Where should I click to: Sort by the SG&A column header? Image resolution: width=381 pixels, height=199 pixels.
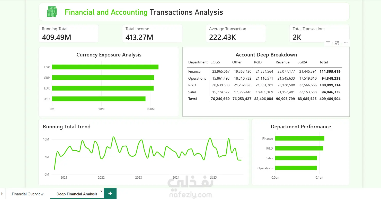(302, 62)
